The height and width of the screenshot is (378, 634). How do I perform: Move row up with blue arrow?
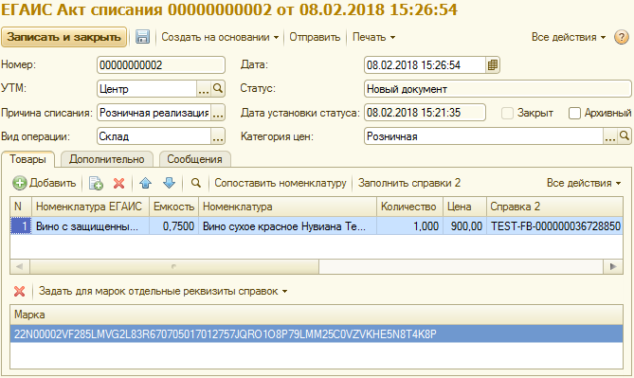pos(146,183)
